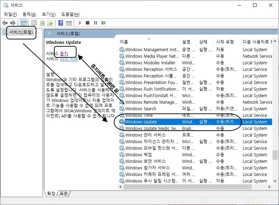This screenshot has width=279, height=205.
Task: Click gear icon beside Windows Media Player Net...
Action: click(x=122, y=56)
